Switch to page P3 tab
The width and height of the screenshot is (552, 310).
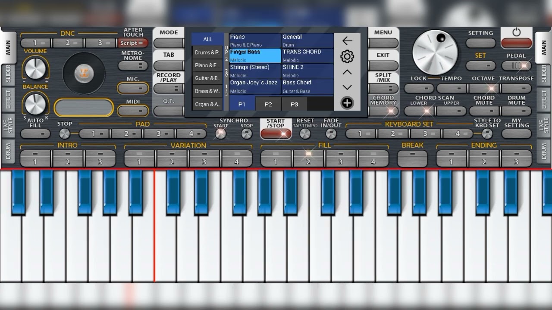[x=294, y=104]
